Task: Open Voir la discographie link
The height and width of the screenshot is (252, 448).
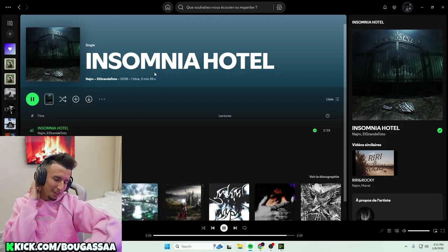Action: (324, 177)
